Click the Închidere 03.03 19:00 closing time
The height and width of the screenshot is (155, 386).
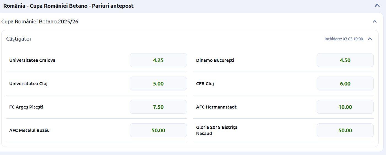344,39
